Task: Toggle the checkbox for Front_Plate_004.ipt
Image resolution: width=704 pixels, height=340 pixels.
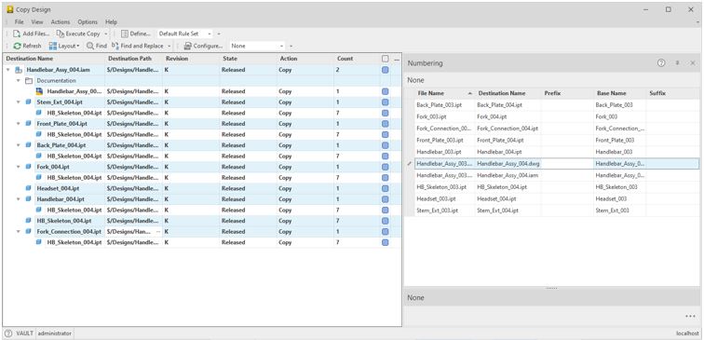Action: point(386,124)
